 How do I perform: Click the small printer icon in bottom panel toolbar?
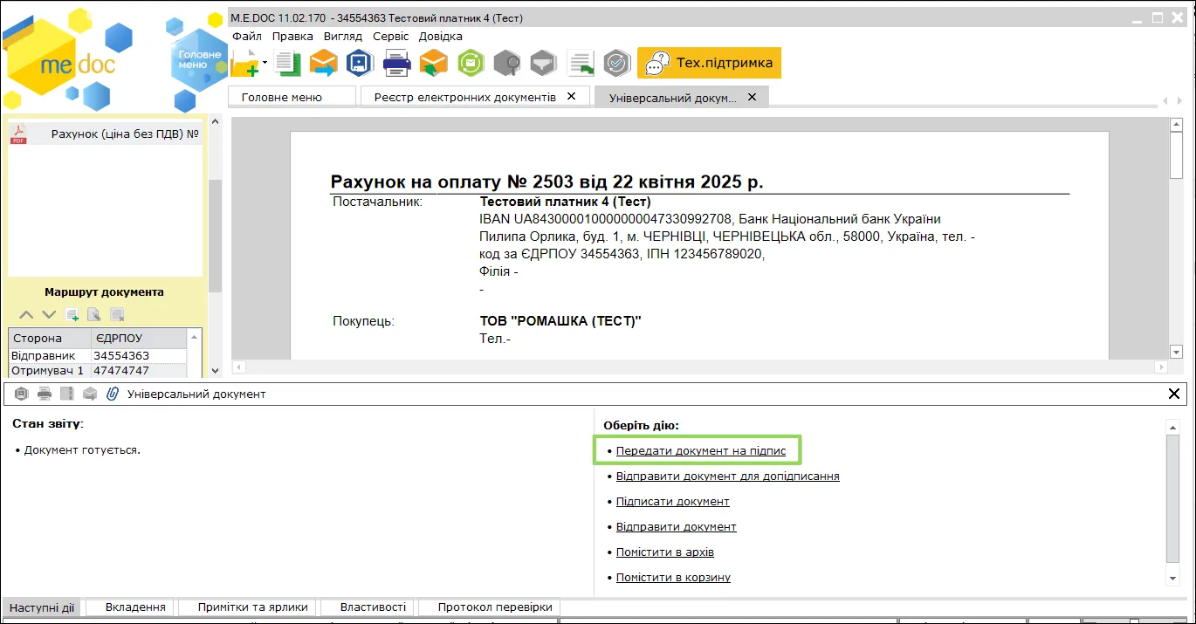click(45, 394)
